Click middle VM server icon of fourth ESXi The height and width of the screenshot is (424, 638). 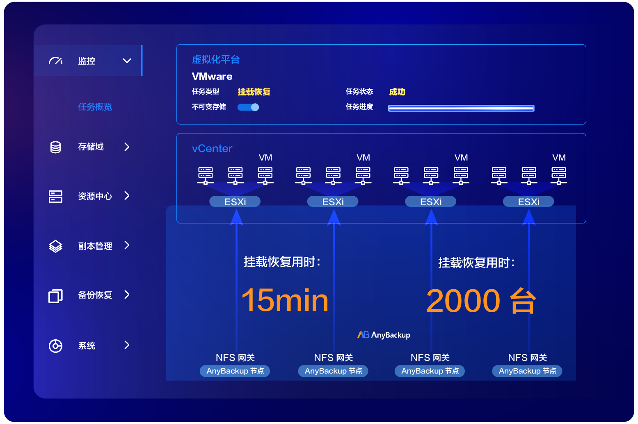coord(529,175)
